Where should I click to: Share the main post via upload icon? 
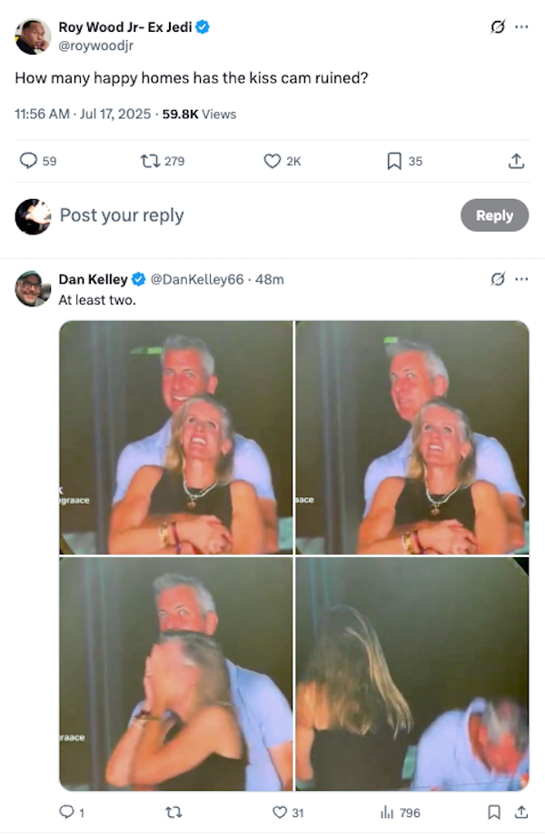516,161
